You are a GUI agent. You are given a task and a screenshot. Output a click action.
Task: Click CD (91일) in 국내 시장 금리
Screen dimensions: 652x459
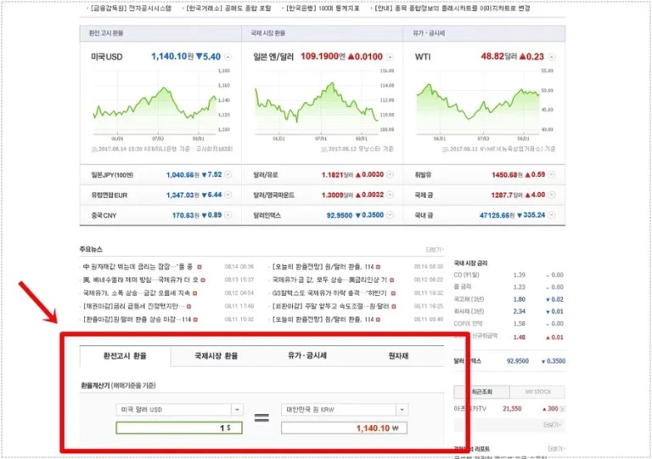[466, 275]
